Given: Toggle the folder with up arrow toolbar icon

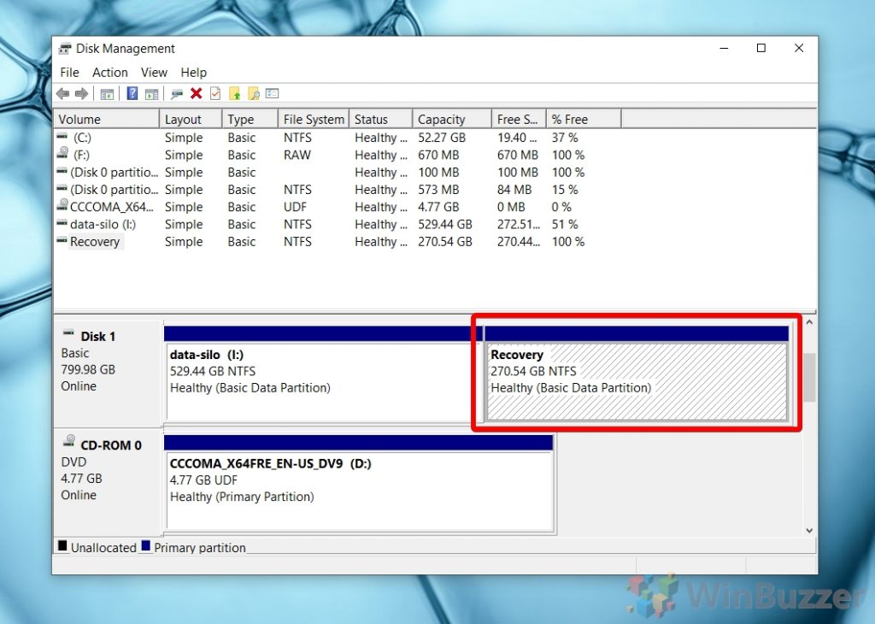Looking at the screenshot, I should click(235, 93).
